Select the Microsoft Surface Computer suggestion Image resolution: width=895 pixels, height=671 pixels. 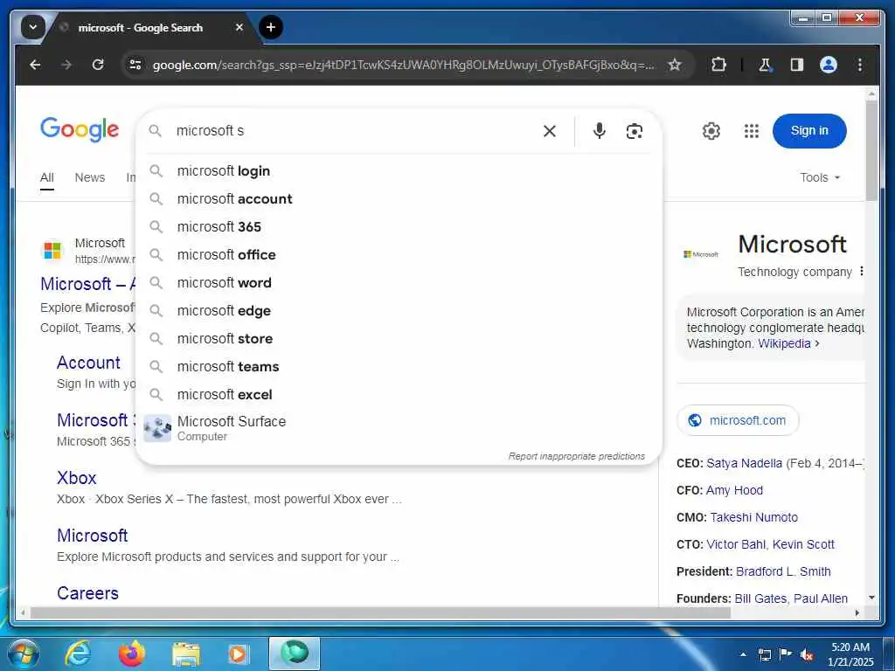click(399, 428)
